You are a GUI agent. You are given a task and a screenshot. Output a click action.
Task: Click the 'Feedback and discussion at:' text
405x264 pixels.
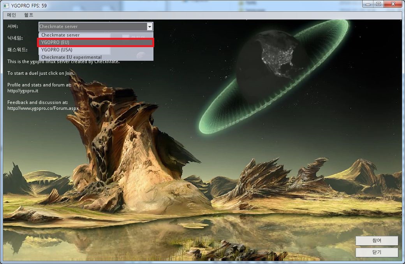click(x=38, y=102)
